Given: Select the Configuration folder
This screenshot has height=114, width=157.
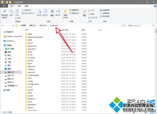Looking at the screenshot, I should 32,84.
